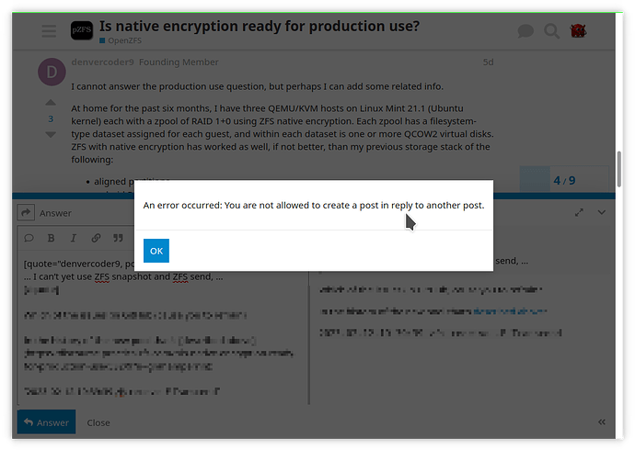Insert blockquote in composer
The height and width of the screenshot is (450, 635).
coord(118,238)
